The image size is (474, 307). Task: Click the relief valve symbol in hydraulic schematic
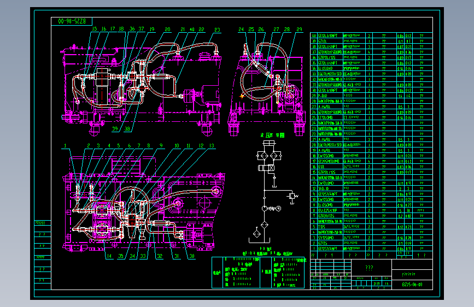pos(292,197)
